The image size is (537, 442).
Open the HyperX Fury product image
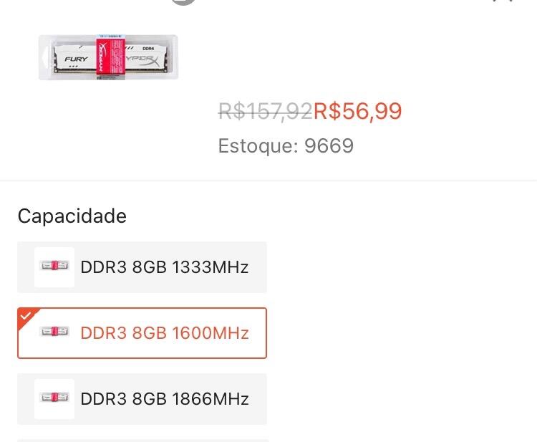[x=108, y=57]
